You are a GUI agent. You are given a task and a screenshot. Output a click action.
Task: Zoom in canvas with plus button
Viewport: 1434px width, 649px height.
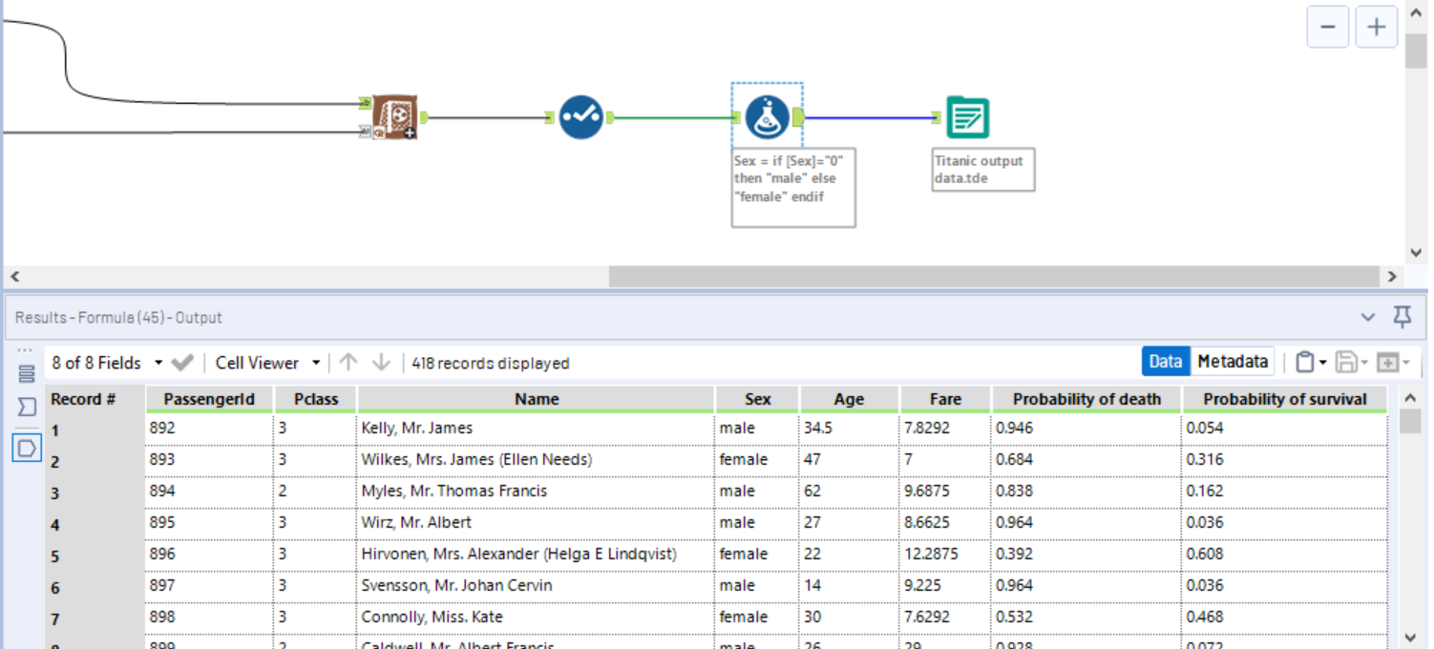(1376, 27)
